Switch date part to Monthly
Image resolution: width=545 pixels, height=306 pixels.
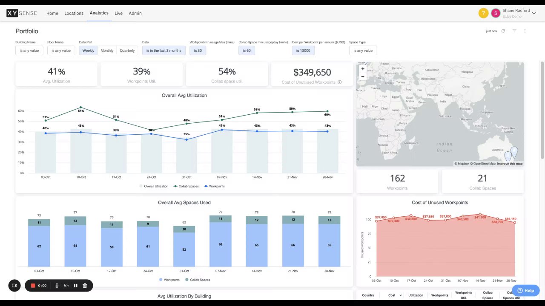107,51
